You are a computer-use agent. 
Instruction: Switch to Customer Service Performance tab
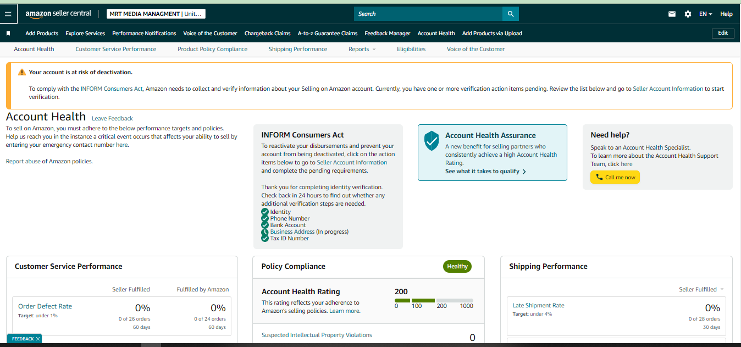tap(116, 49)
